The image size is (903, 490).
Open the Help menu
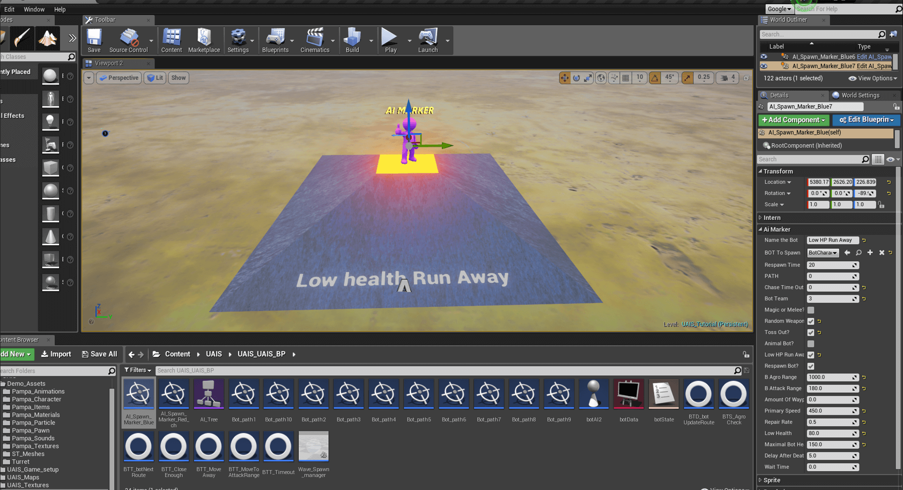(60, 9)
